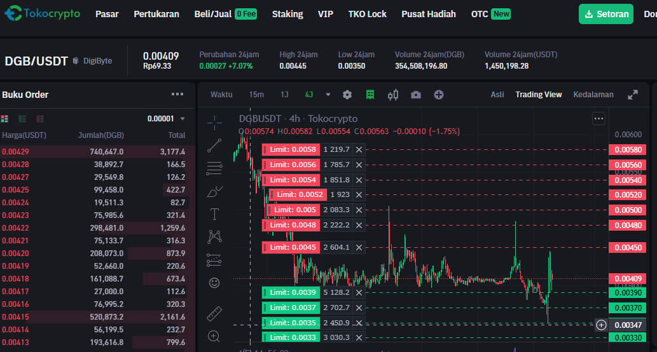Open the TKO Lock page
This screenshot has width=657, height=352.
coord(368,14)
